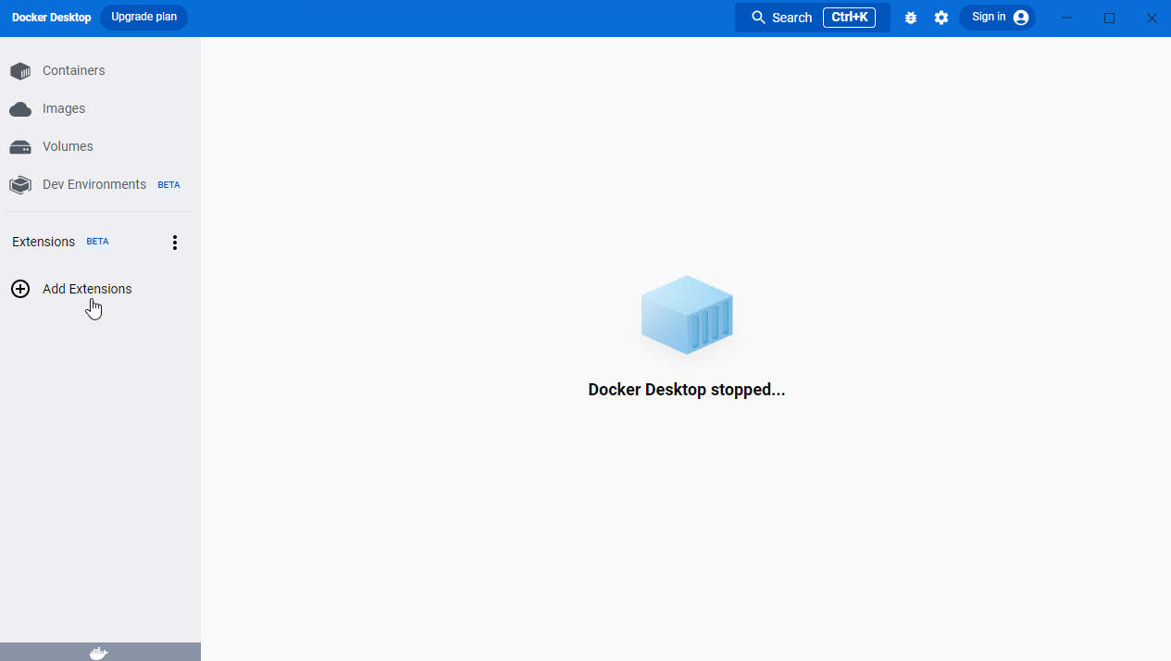1171x661 pixels.
Task: Click the BETA badge beside Extensions
Action: tap(97, 242)
